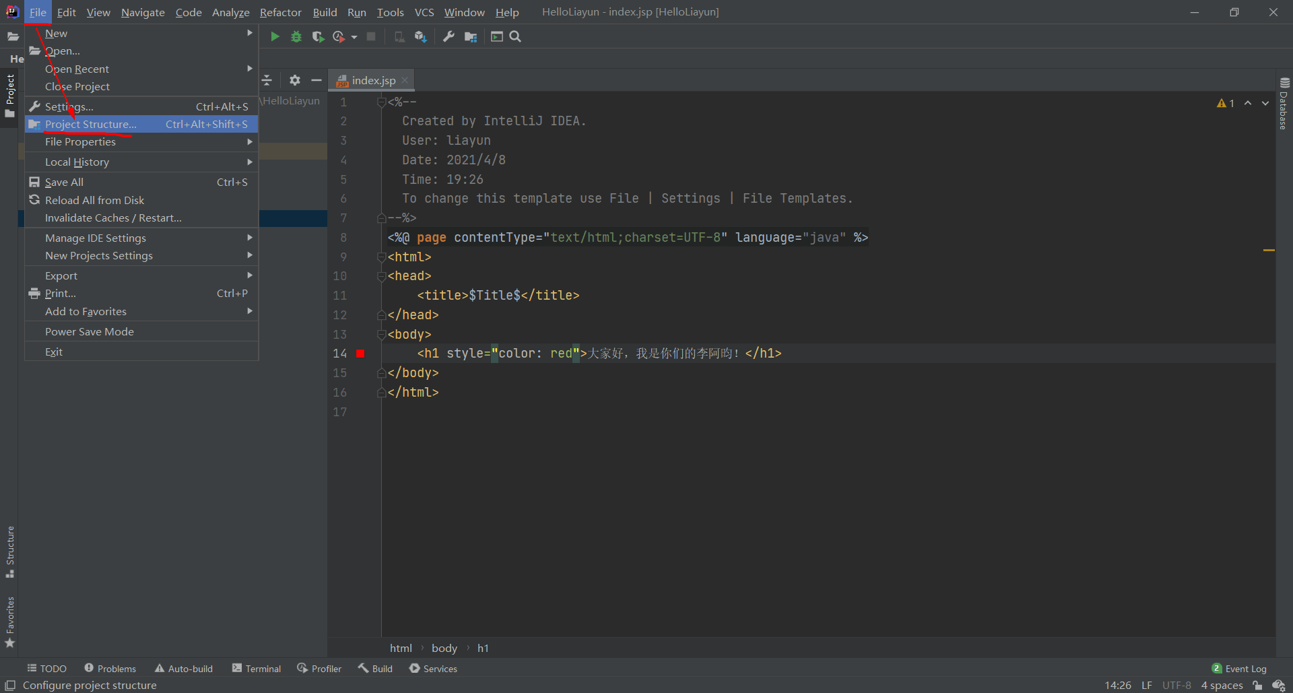
Task: Choose Settings... from File menu
Action: 141,106
